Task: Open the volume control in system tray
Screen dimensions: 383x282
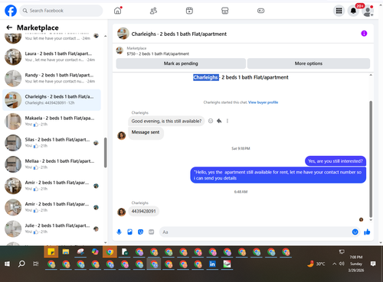Action: (342, 264)
